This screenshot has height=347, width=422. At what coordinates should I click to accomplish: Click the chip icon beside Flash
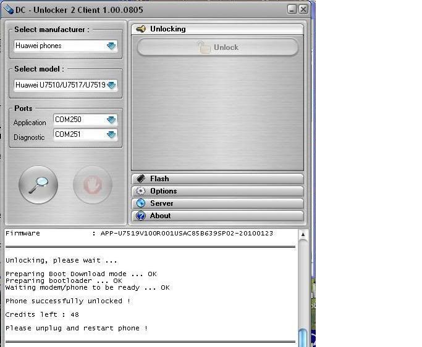[141, 179]
